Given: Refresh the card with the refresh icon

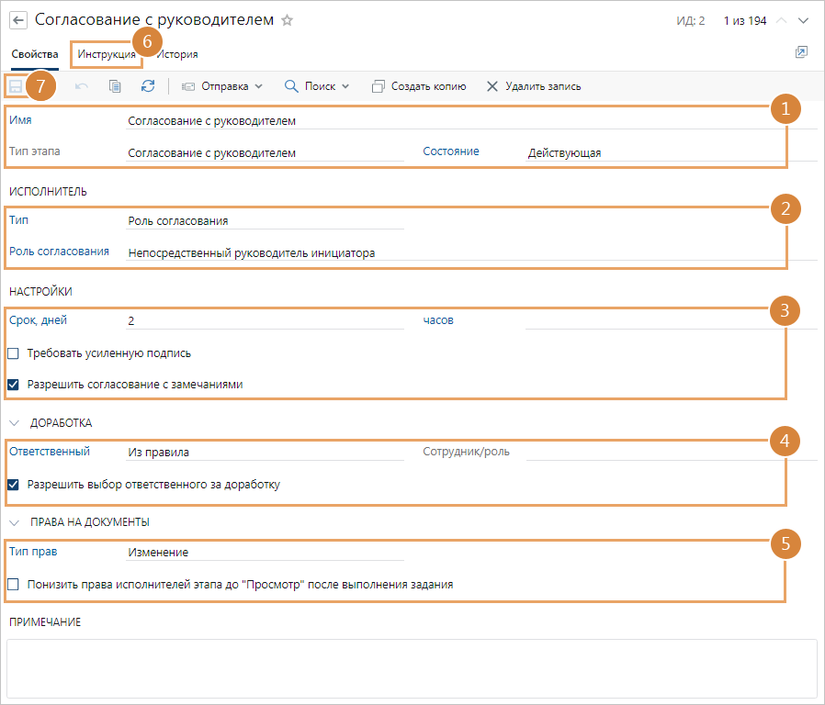Looking at the screenshot, I should pyautogui.click(x=148, y=86).
